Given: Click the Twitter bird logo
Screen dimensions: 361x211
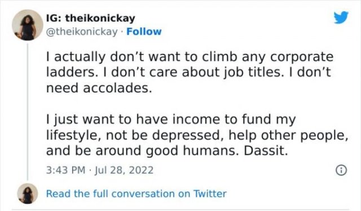Looking at the screenshot, I should 341,17.
